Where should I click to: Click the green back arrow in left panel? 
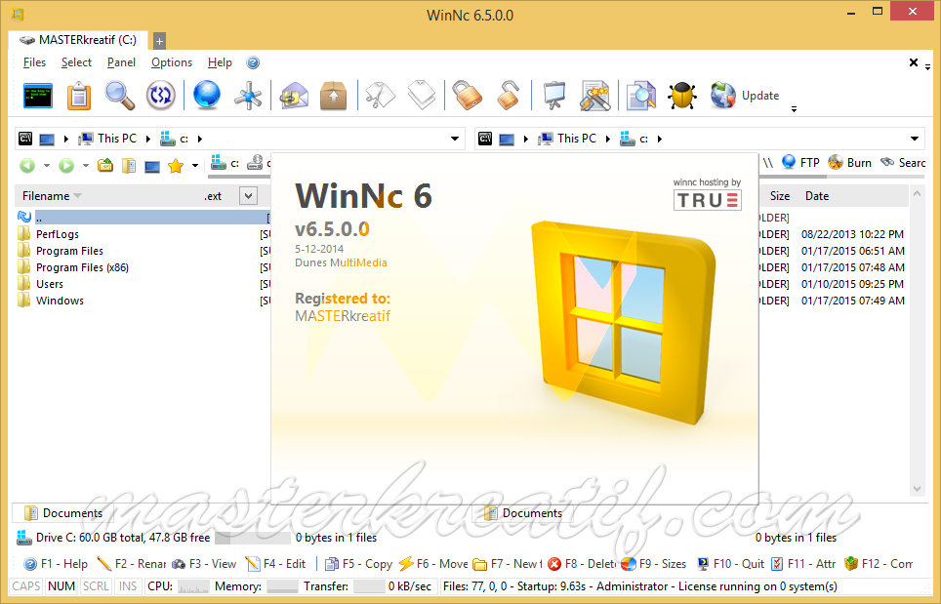pos(27,165)
